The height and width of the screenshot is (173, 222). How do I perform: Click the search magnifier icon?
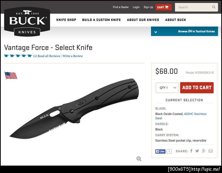tap(214, 7)
